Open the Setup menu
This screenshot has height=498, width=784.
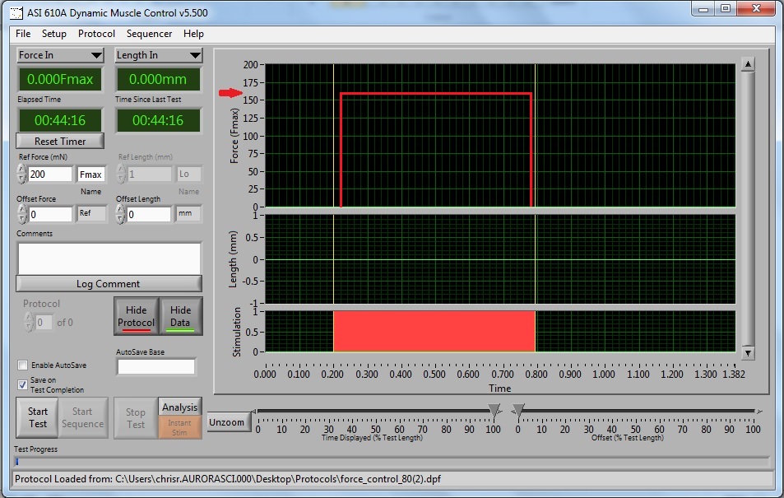(x=54, y=34)
